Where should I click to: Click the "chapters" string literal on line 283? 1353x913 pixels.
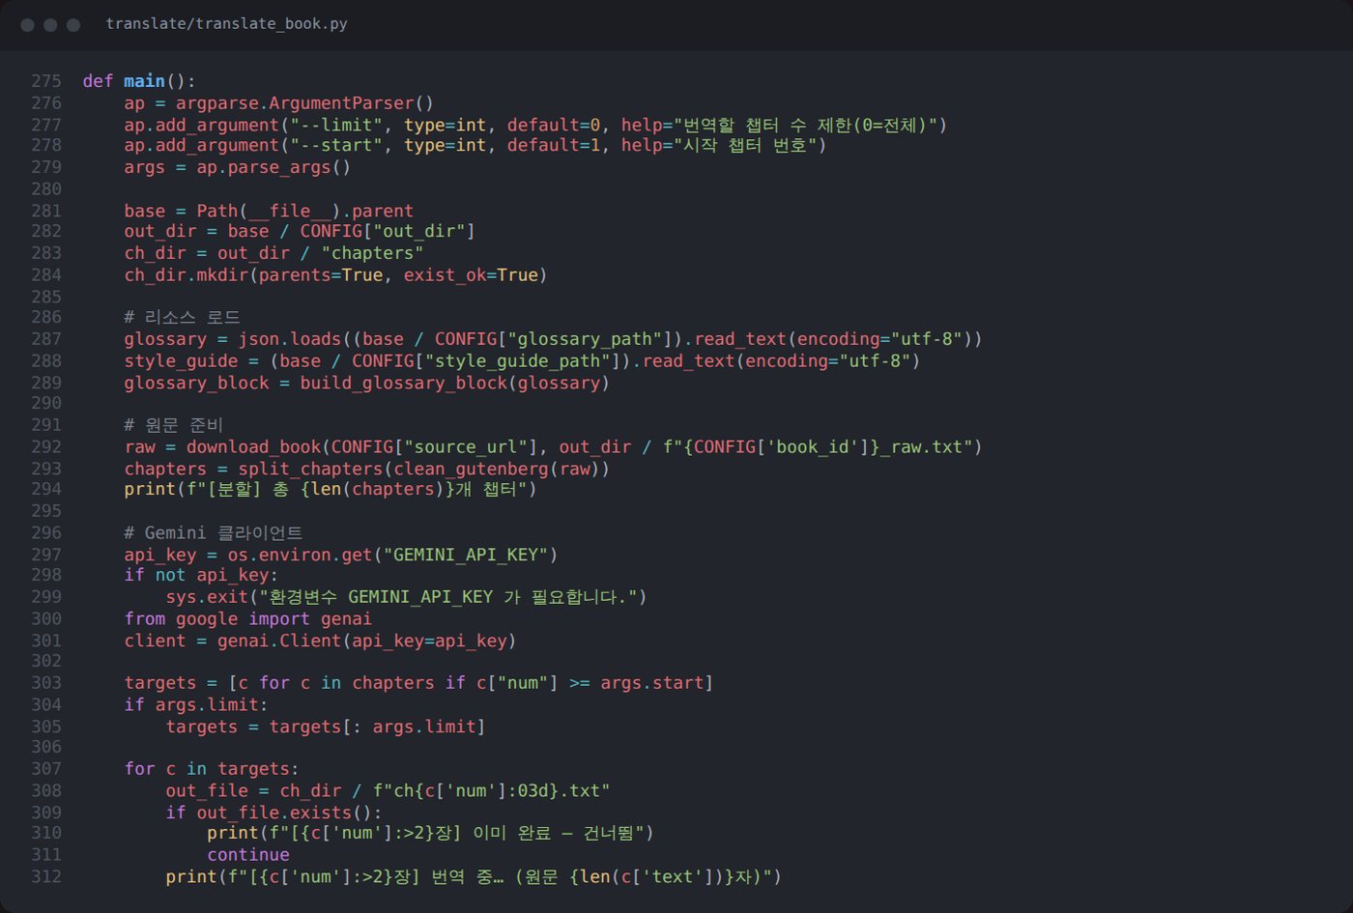point(372,253)
